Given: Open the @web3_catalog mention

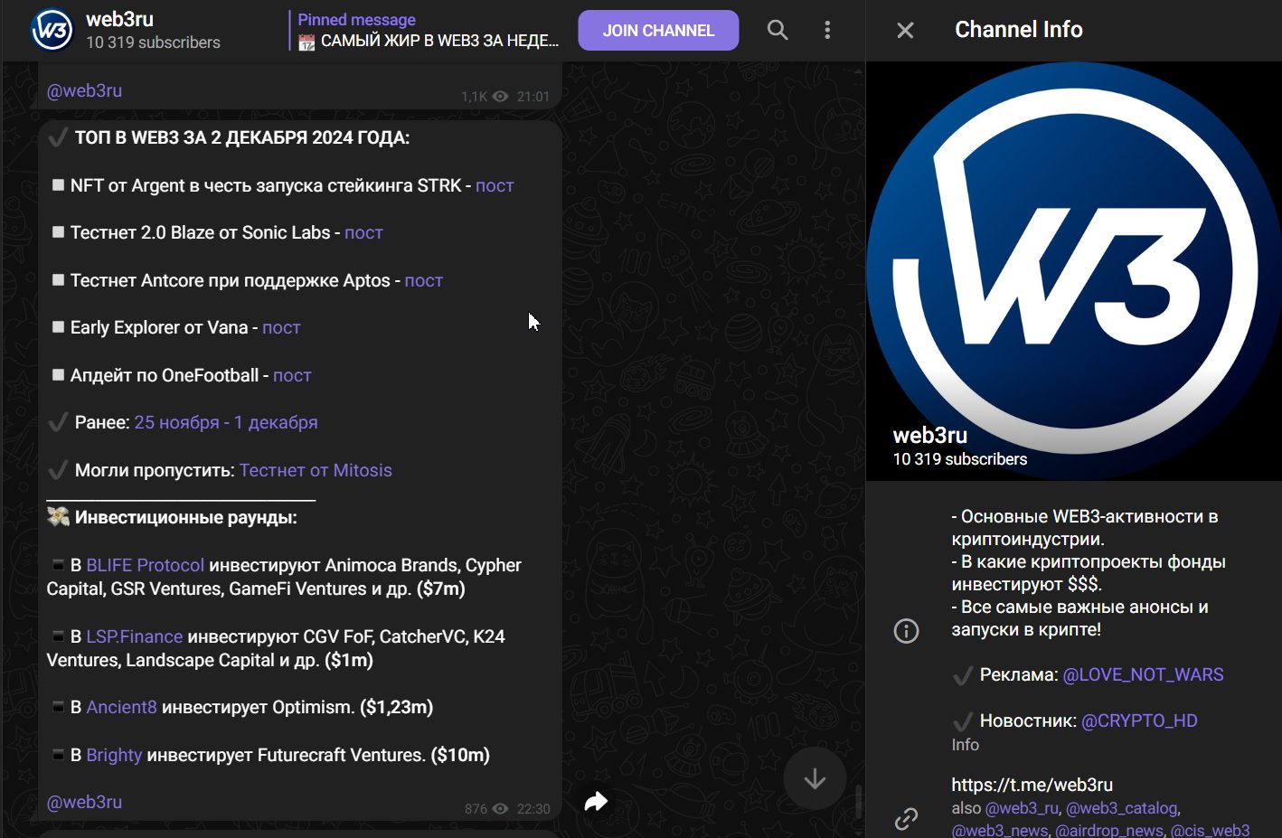Looking at the screenshot, I should (x=1121, y=808).
